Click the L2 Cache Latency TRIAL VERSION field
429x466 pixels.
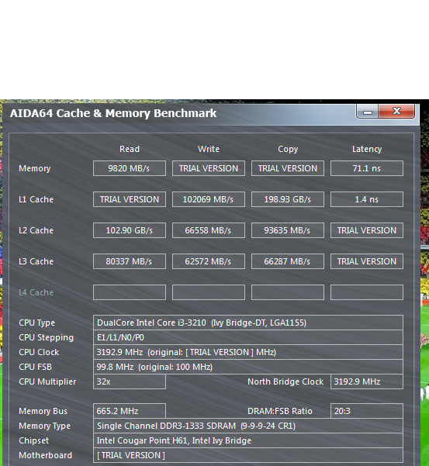click(367, 230)
